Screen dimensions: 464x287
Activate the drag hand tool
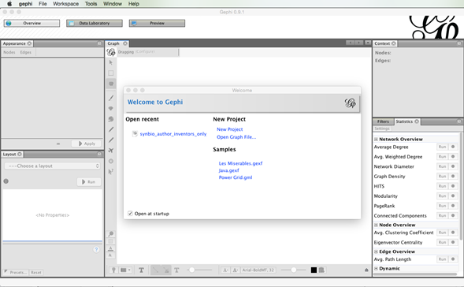pos(111,84)
